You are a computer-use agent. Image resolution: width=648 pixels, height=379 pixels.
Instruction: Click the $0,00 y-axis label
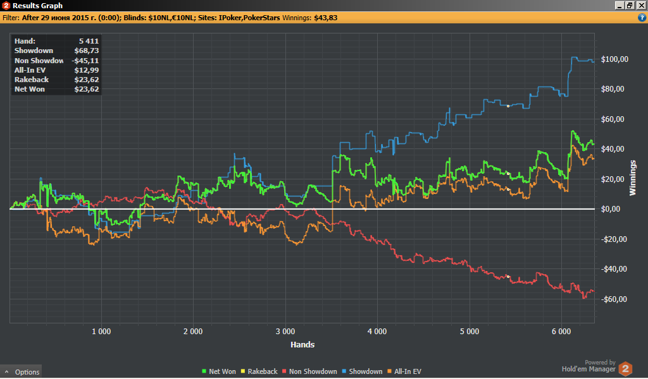pos(611,209)
